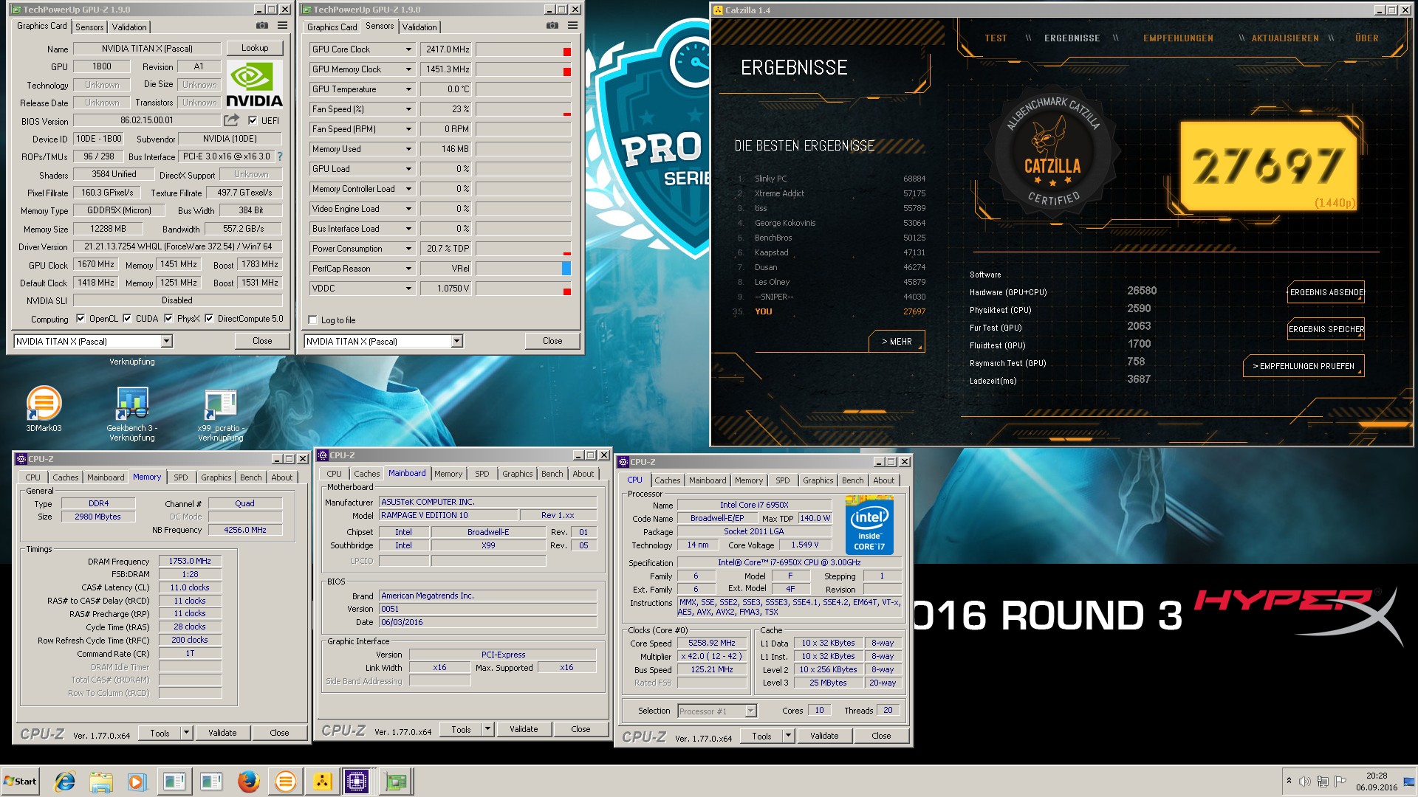Select the Geekbench 3 desktop shortcut

pyautogui.click(x=132, y=414)
